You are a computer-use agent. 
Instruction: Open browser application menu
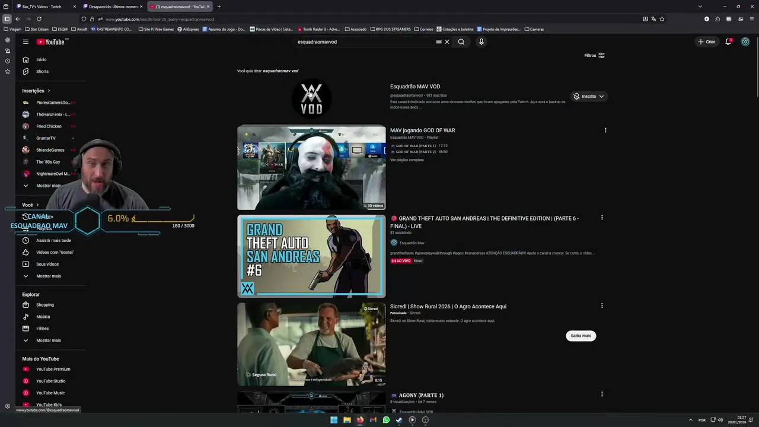pos(752,19)
